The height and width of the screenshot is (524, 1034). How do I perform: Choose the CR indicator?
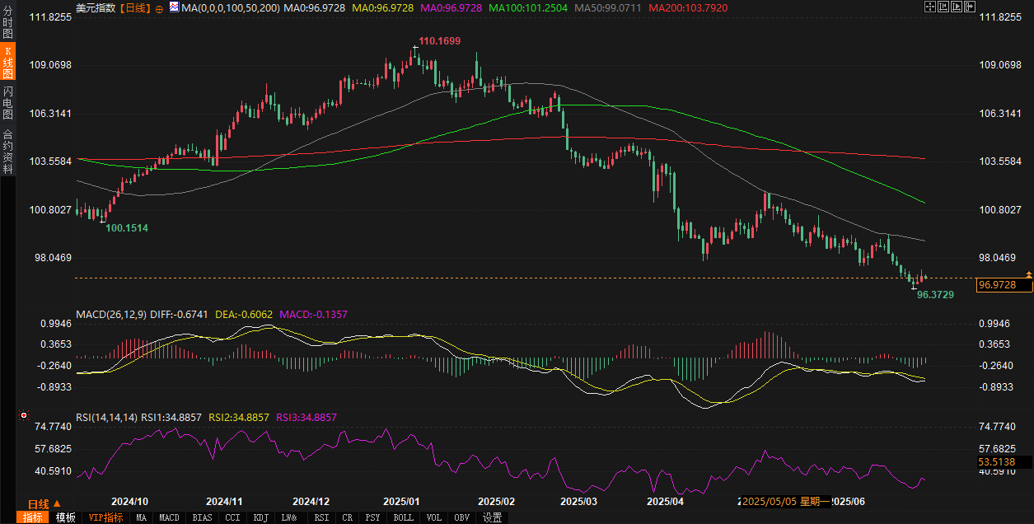tap(347, 517)
